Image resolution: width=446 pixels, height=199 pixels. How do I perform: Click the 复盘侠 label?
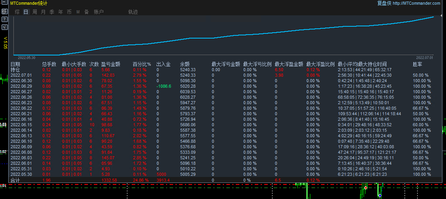pos(384,4)
